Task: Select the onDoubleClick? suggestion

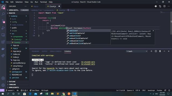Action: pyautogui.click(x=88, y=41)
